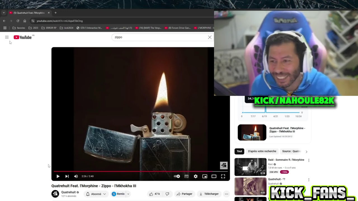358x201 pixels.
Task: Click the Raid channel name
Action: pos(270,164)
